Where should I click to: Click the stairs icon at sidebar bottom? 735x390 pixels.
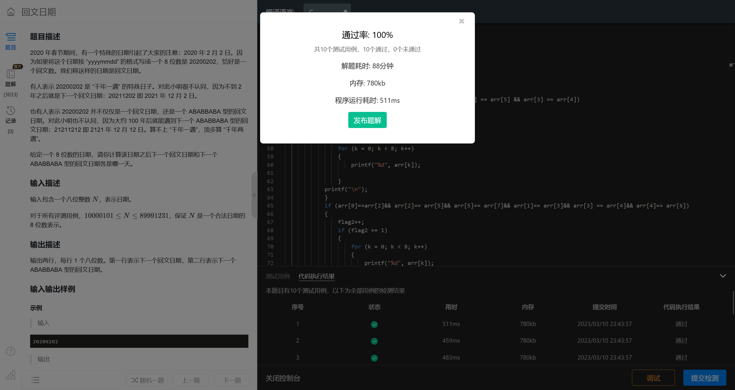point(11,375)
